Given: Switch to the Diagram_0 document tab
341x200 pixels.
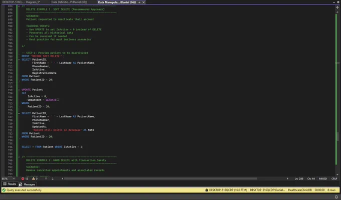Looking at the screenshot, I should point(21,2).
